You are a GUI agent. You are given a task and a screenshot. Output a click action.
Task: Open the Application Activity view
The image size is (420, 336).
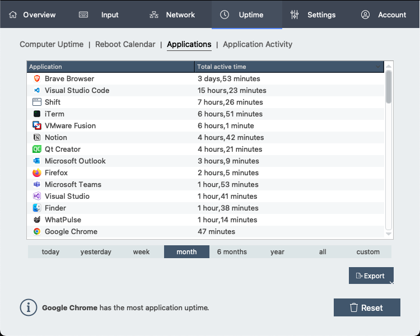[258, 44]
